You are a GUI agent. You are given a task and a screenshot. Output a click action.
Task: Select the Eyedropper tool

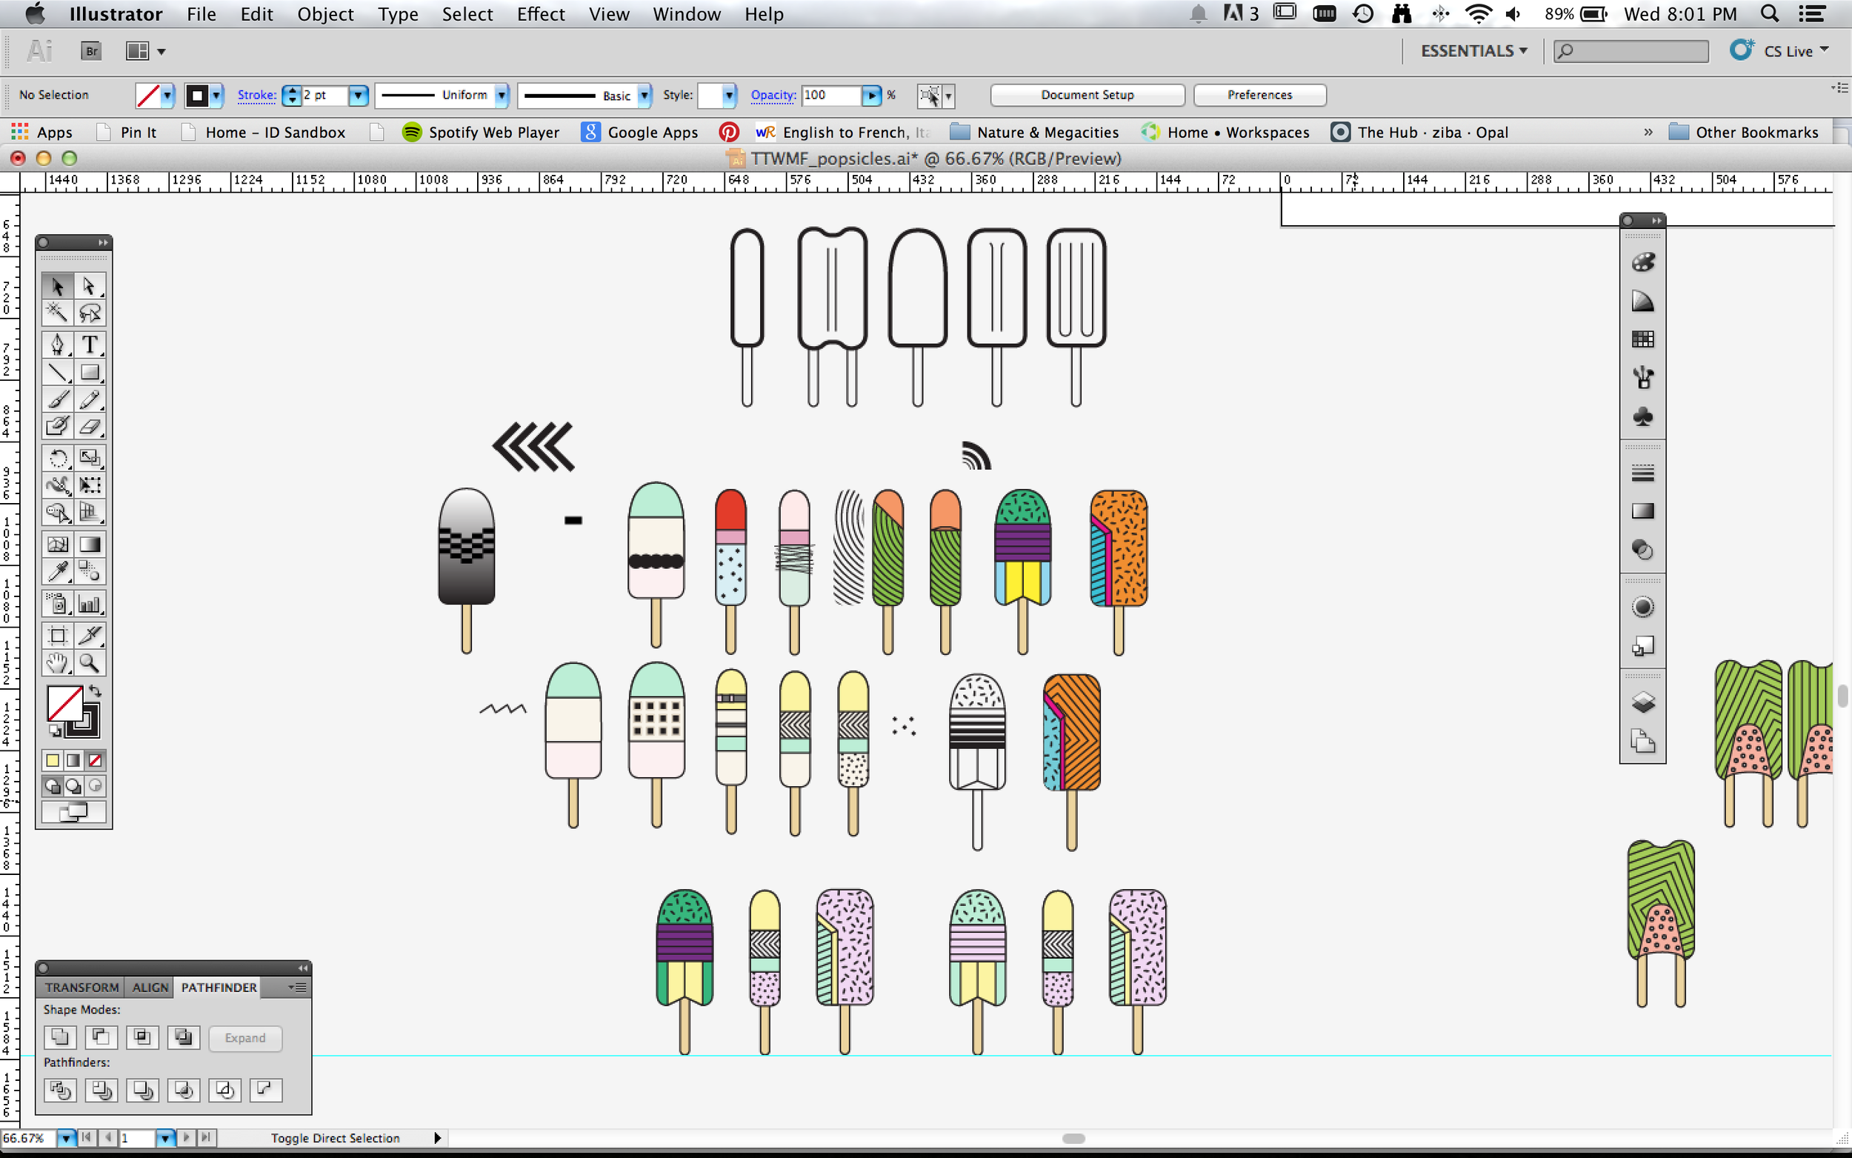[58, 571]
